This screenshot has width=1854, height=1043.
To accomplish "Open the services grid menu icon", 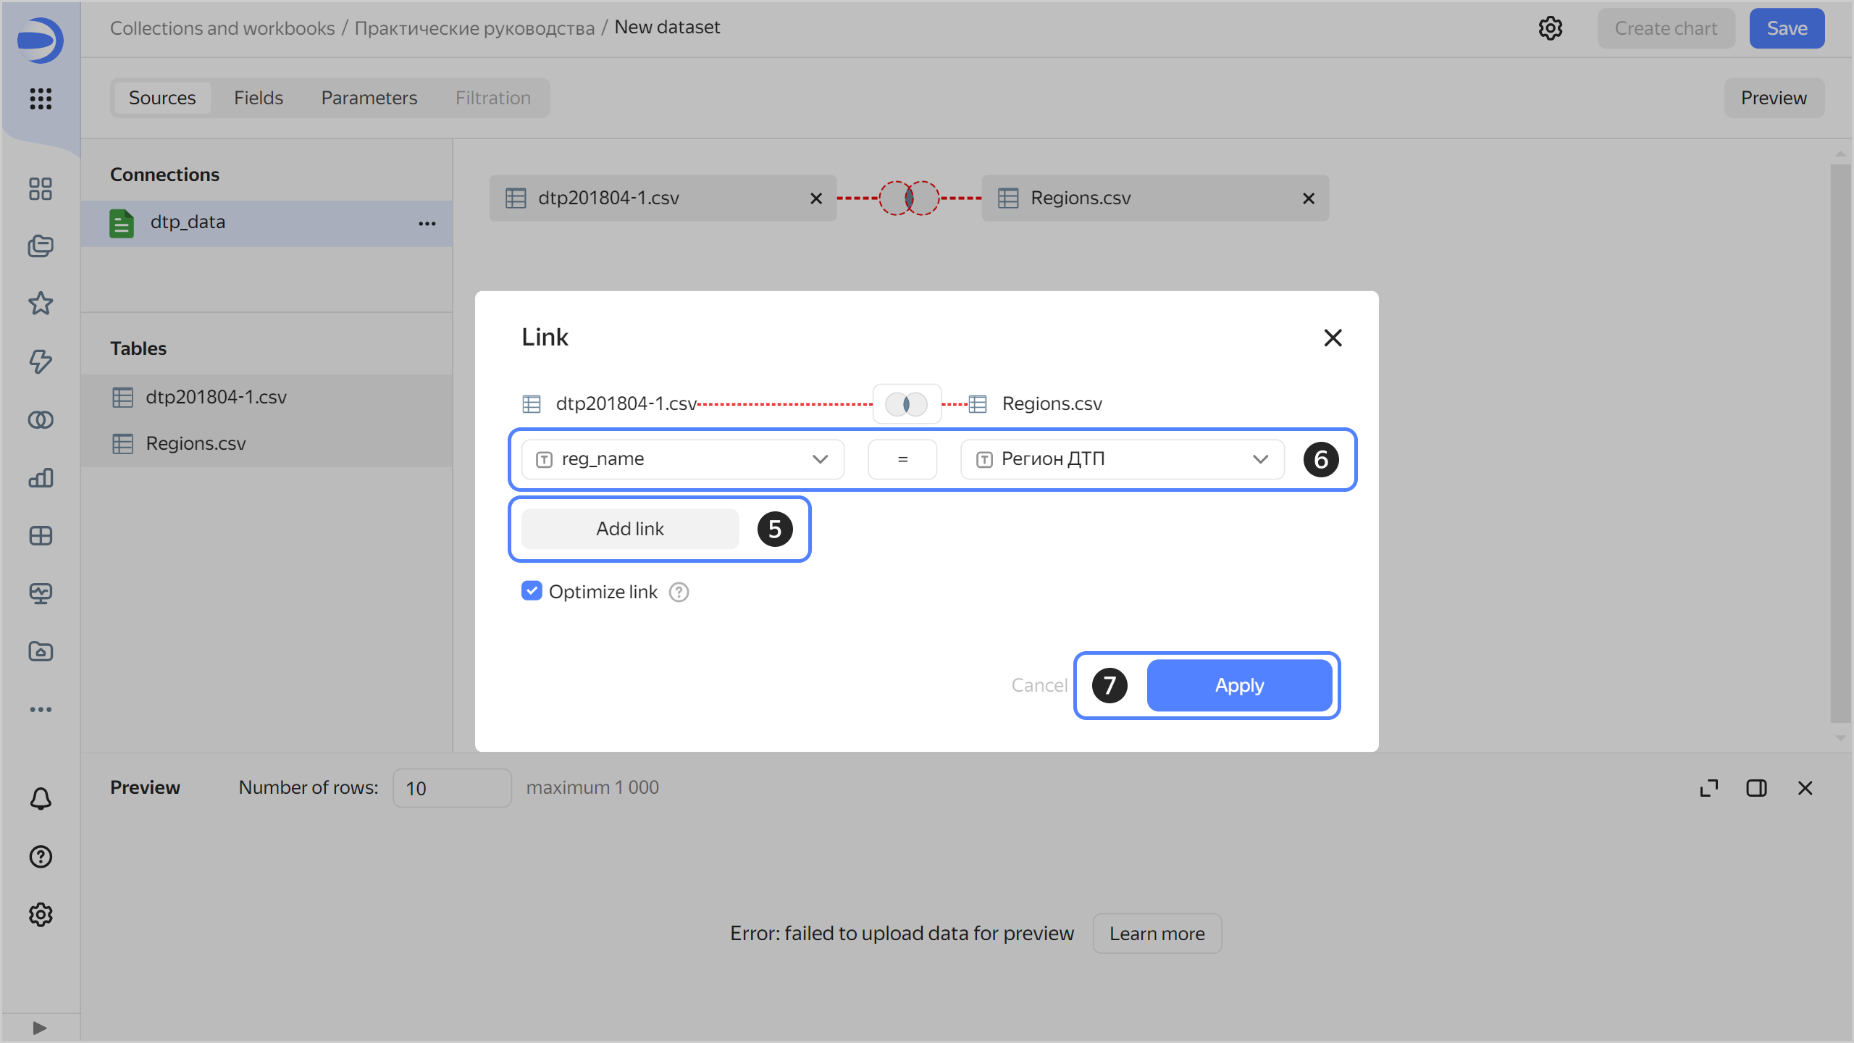I will 41,99.
